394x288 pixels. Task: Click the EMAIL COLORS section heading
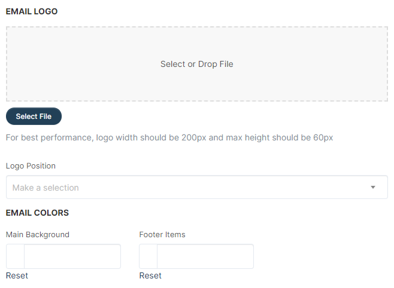pos(37,213)
